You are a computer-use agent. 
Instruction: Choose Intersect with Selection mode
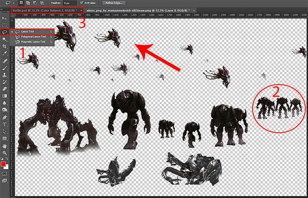tap(42, 3)
